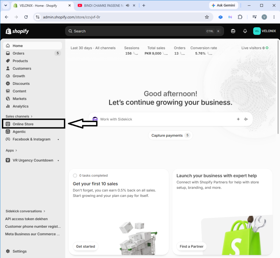This screenshot has height=258, width=280.
Task: Go back in browser history
Action: click(x=7, y=17)
